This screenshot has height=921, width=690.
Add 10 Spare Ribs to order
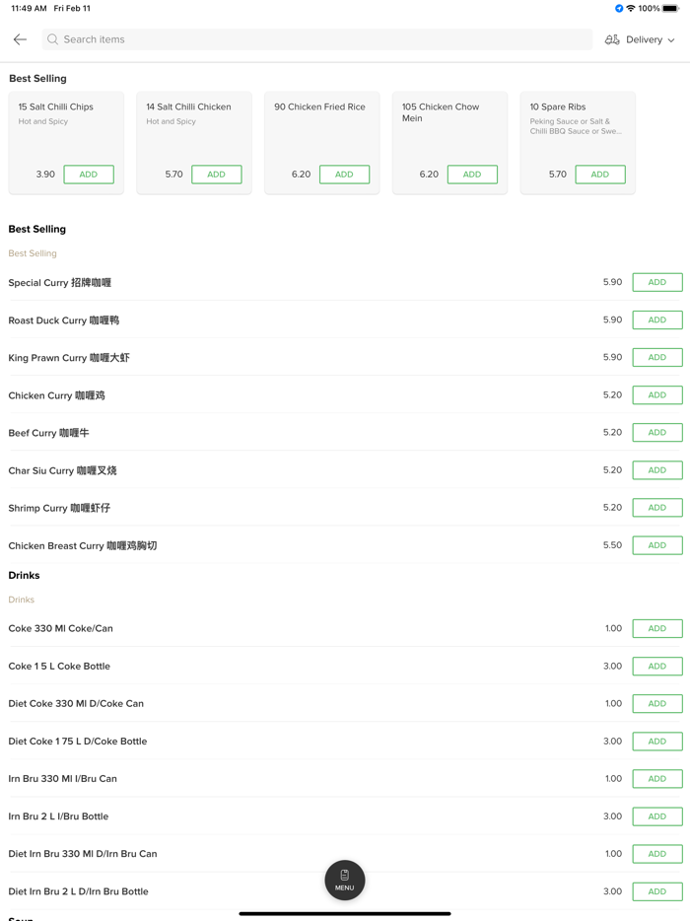click(599, 175)
